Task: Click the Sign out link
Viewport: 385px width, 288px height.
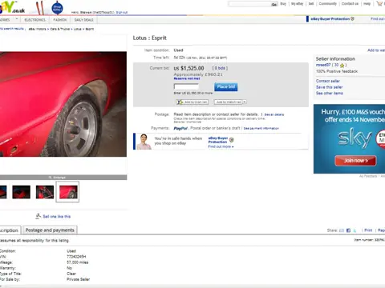Action: [x=122, y=12]
